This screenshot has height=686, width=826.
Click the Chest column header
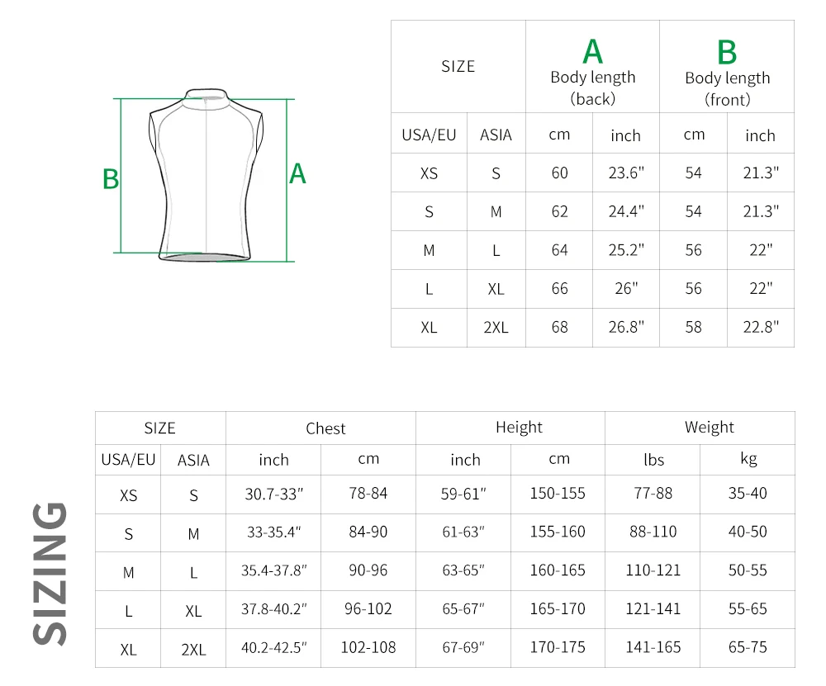click(325, 428)
